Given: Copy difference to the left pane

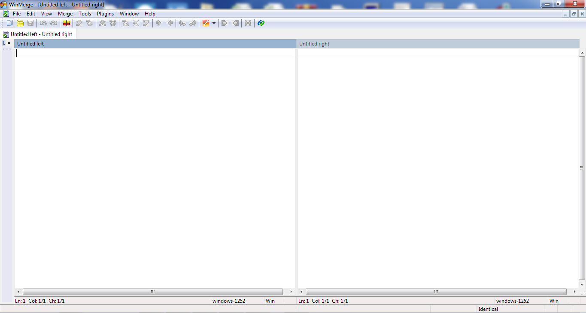Looking at the screenshot, I should [x=170, y=23].
